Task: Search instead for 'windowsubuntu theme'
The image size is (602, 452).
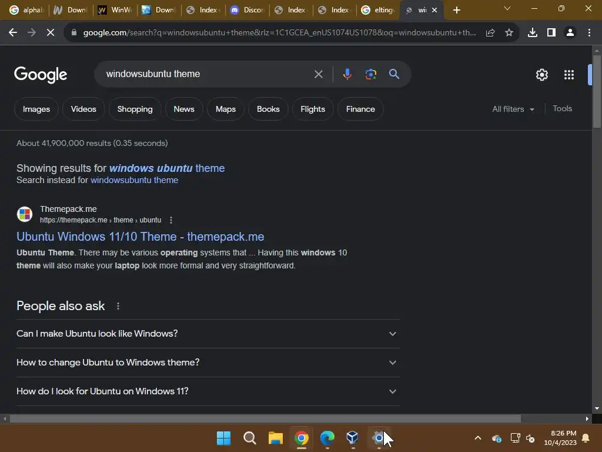Action: click(134, 180)
